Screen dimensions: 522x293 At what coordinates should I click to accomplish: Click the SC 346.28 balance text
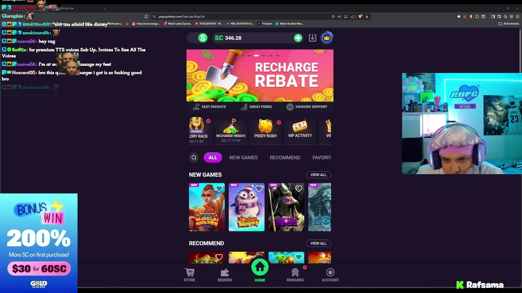tap(228, 38)
